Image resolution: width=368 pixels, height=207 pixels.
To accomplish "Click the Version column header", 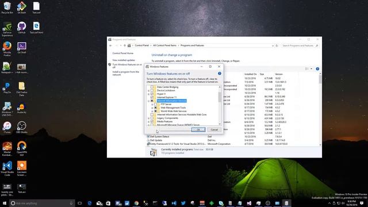I will (x=279, y=74).
